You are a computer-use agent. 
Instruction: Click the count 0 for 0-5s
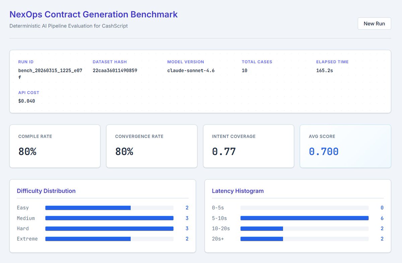click(382, 208)
